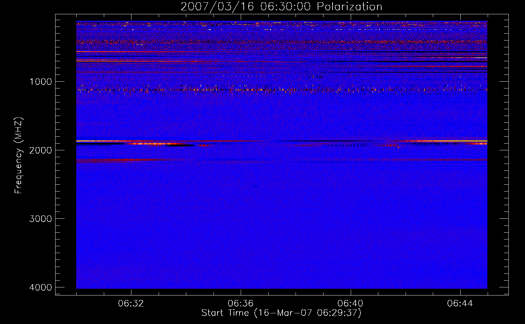Image resolution: width=525 pixels, height=324 pixels.
Task: Click the 06:44 time tick label
Action: [x=460, y=304]
